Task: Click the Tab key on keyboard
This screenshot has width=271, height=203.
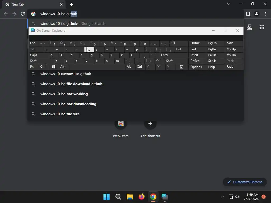Action: (36, 49)
